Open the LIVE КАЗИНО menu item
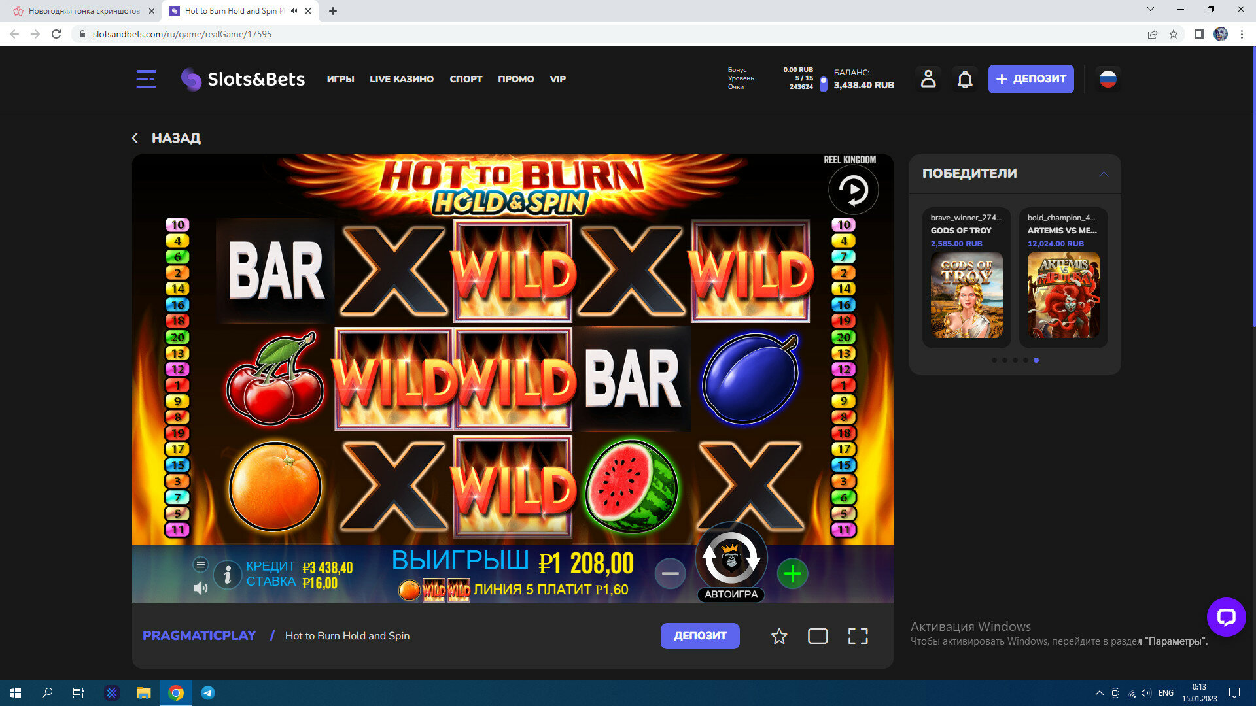The height and width of the screenshot is (706, 1256). point(401,79)
